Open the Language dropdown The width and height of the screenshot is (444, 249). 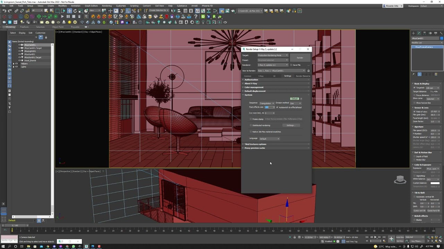click(270, 139)
